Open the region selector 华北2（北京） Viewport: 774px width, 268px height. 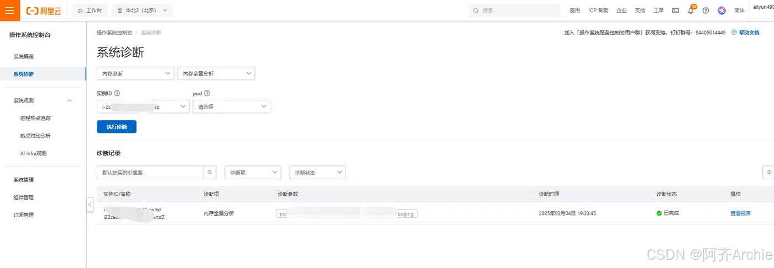coord(142,10)
